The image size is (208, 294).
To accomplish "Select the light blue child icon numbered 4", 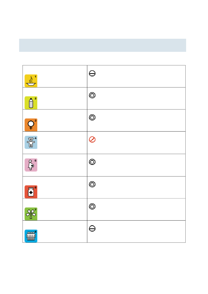I will [31, 142].
